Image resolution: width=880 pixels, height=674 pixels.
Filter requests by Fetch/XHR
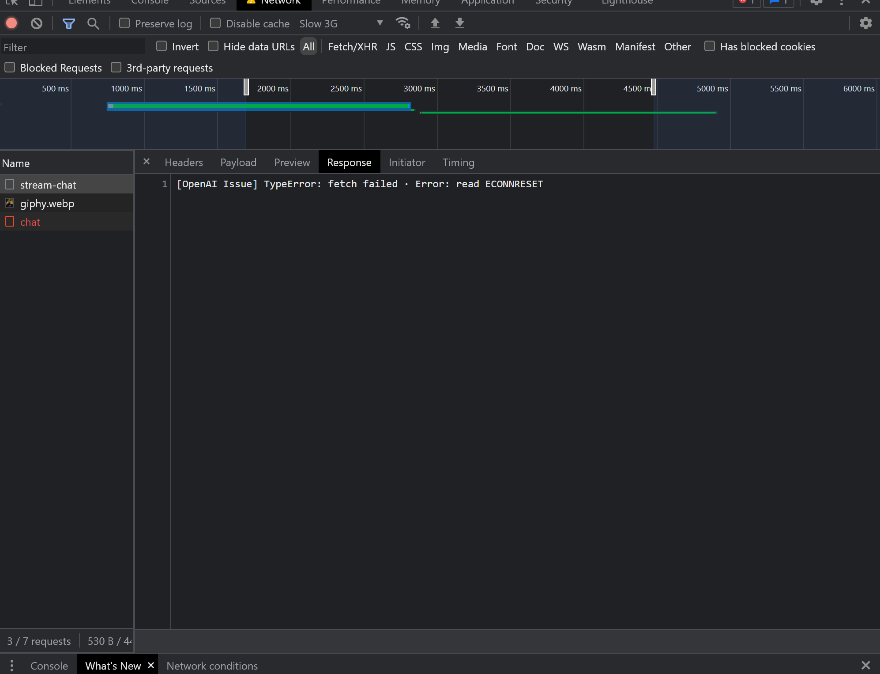click(x=352, y=46)
